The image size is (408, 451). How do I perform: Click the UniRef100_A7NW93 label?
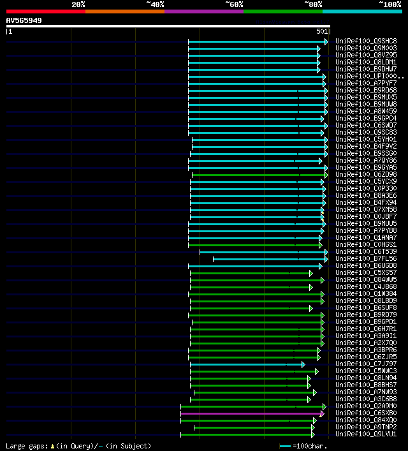(366, 392)
